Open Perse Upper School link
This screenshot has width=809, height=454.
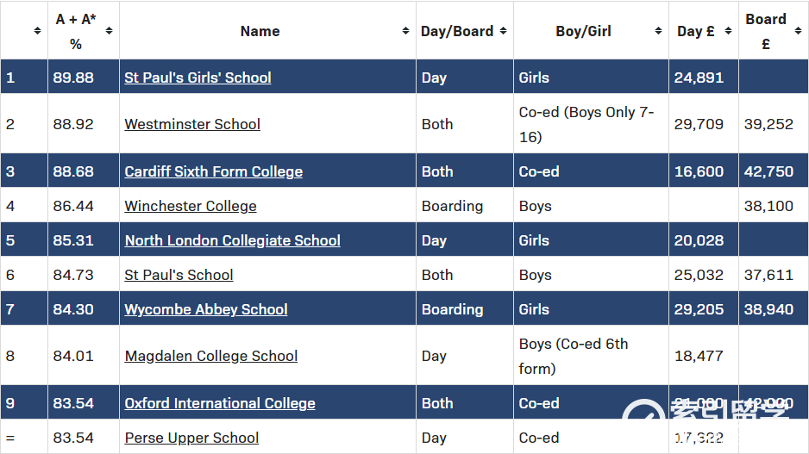pyautogui.click(x=191, y=438)
